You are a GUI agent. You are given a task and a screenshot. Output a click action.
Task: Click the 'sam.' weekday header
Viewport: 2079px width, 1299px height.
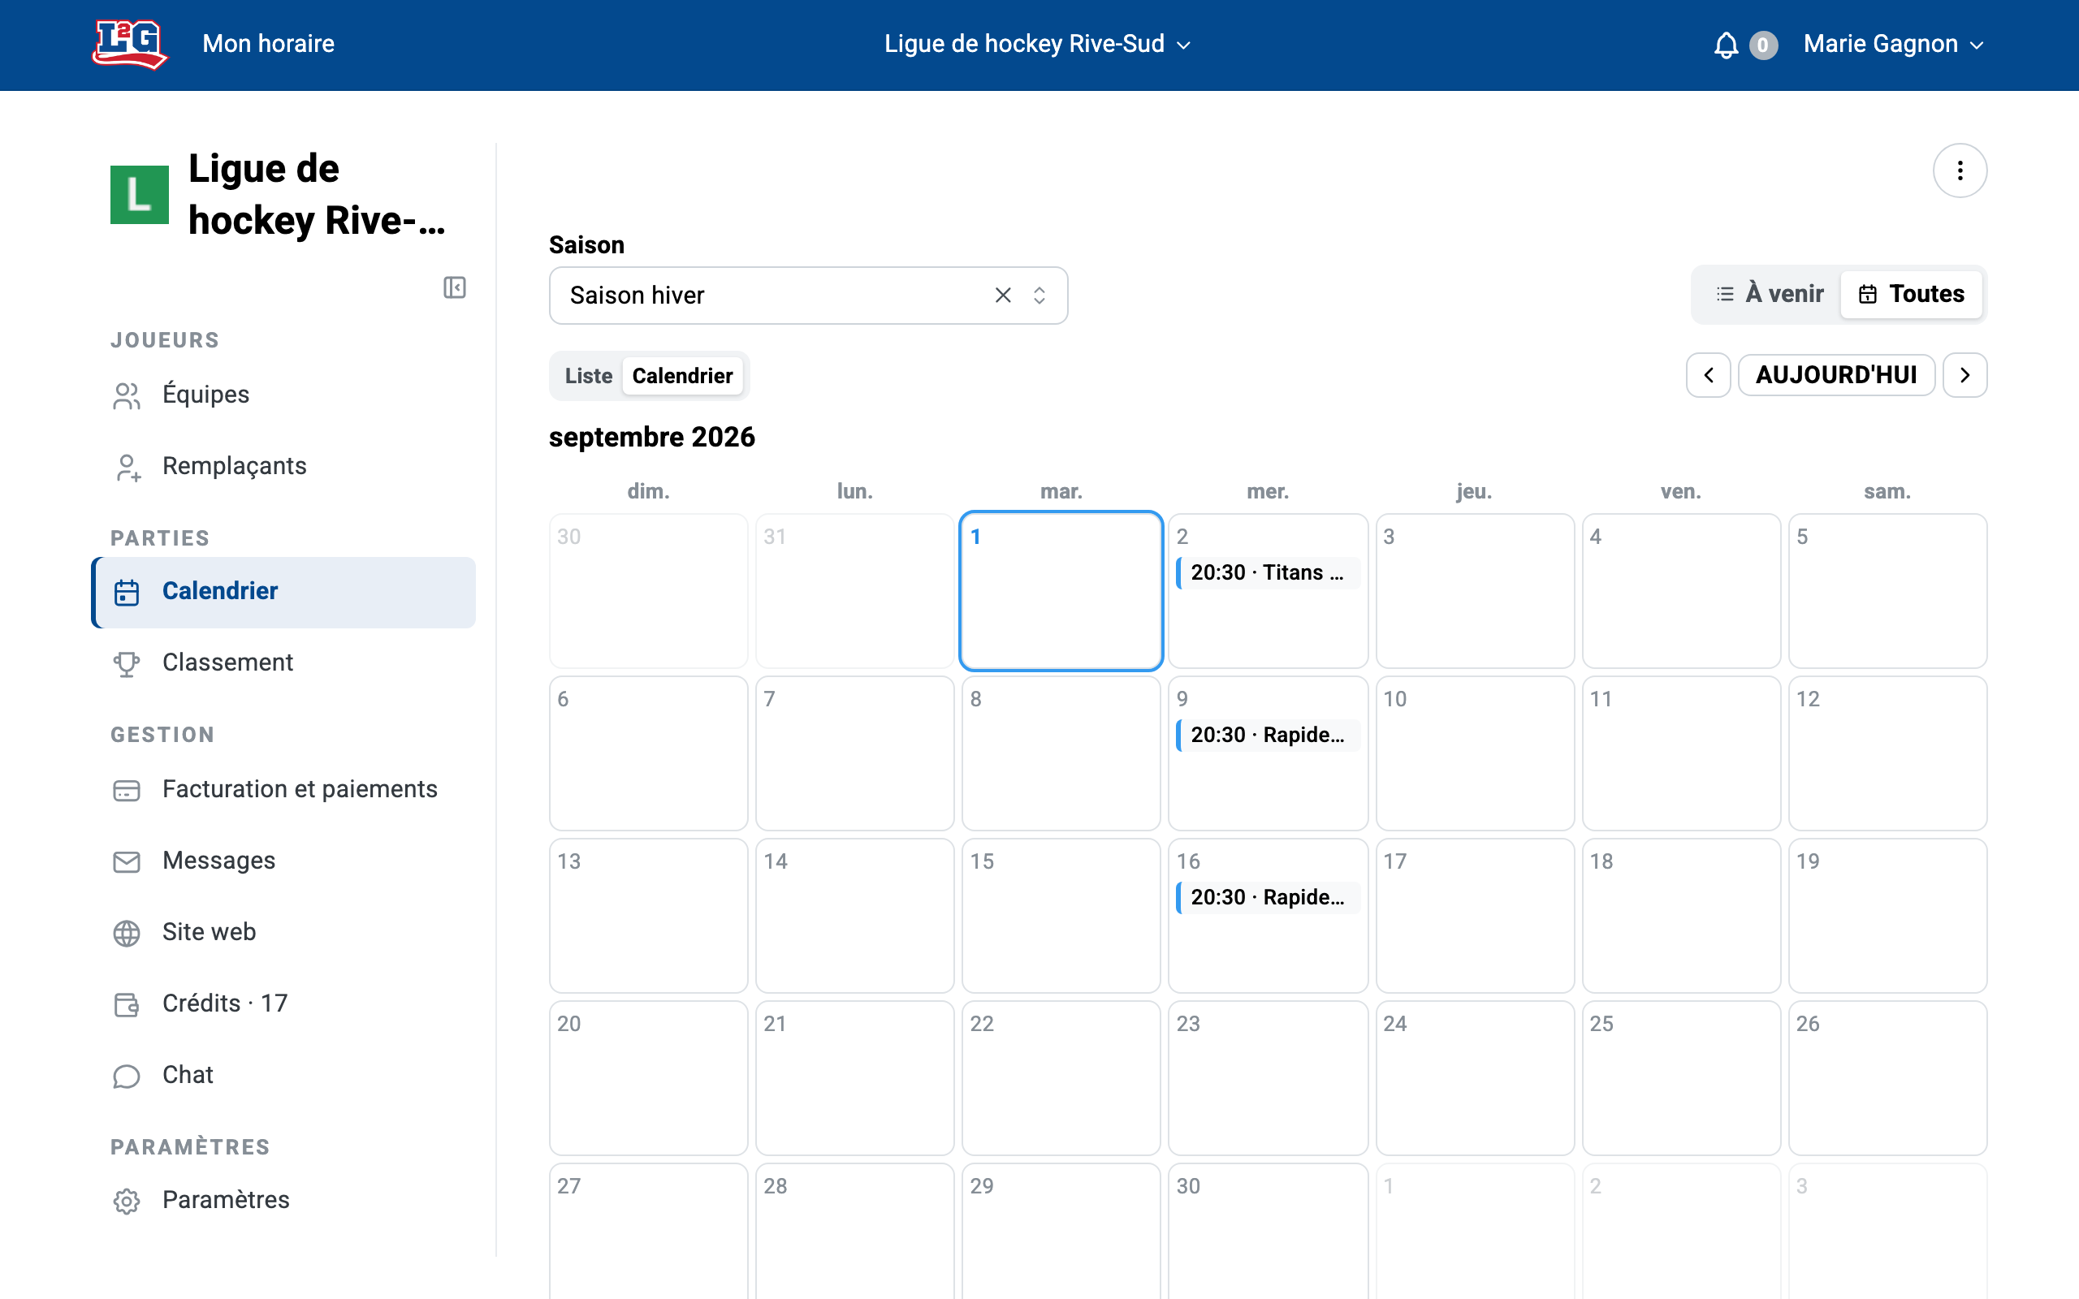[1887, 491]
